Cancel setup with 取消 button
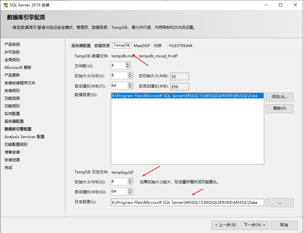Image resolution: width=303 pixels, height=233 pixels. [x=284, y=225]
